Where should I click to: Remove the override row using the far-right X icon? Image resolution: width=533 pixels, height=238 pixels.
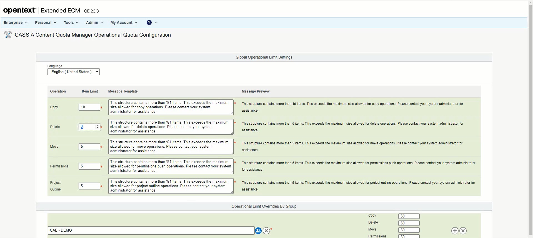[463, 231]
